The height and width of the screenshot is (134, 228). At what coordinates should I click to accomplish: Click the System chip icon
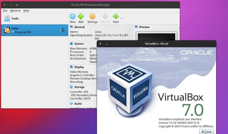click(71, 43)
